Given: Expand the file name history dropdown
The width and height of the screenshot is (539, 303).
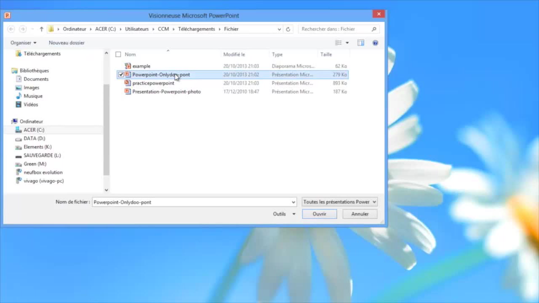Looking at the screenshot, I should click(x=293, y=202).
